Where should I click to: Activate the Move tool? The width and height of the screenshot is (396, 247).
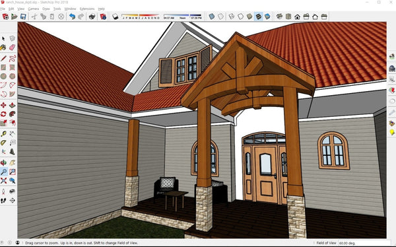pyautogui.click(x=3, y=105)
